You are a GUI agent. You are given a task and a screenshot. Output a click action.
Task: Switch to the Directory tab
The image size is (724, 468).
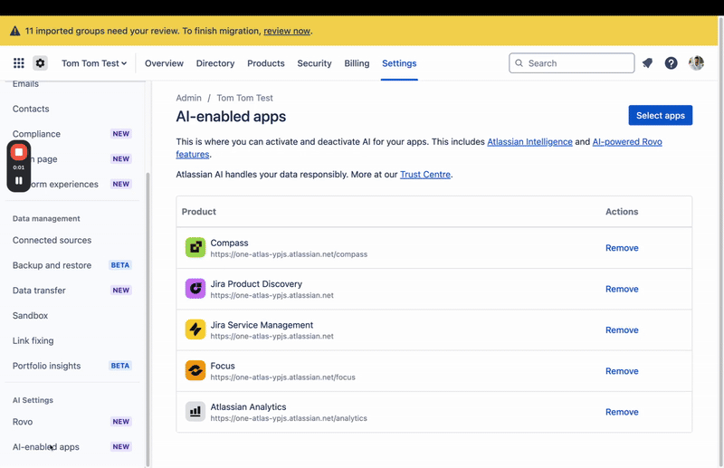tap(215, 63)
